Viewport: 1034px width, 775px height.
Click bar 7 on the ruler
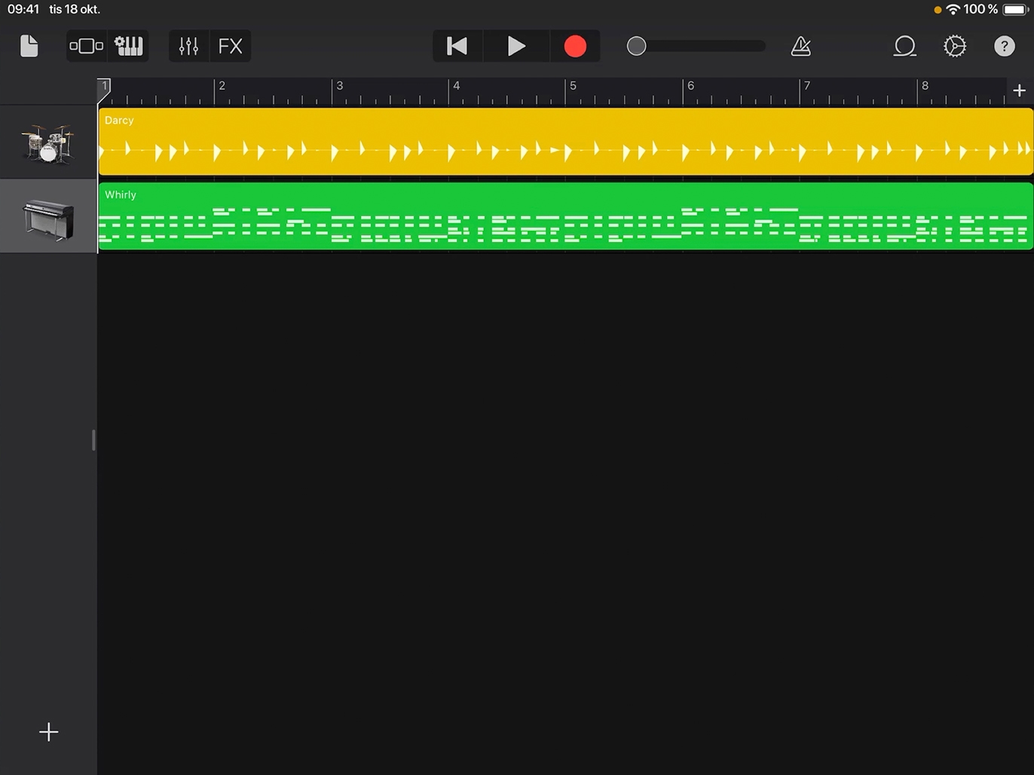click(807, 86)
